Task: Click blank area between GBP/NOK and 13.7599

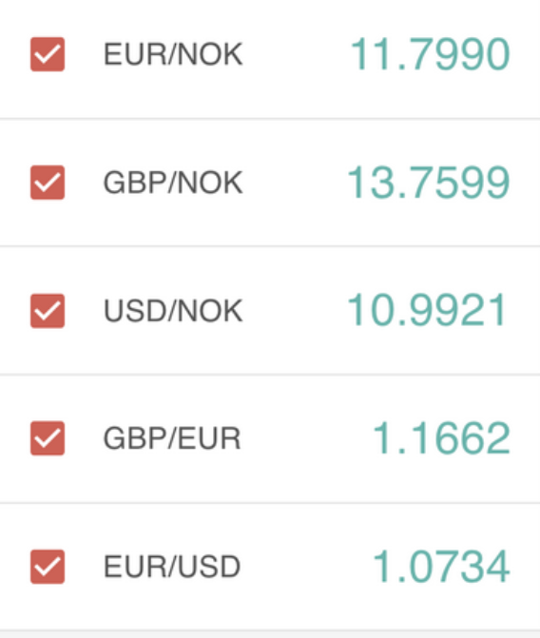Action: pyautogui.click(x=295, y=183)
